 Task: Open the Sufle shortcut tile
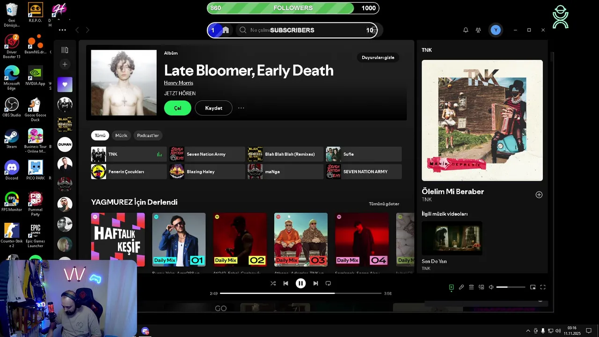click(364, 154)
